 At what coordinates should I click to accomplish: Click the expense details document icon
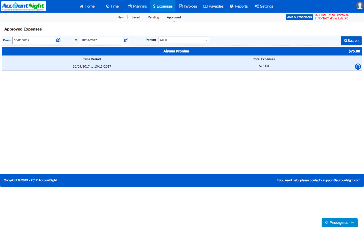tap(358, 67)
